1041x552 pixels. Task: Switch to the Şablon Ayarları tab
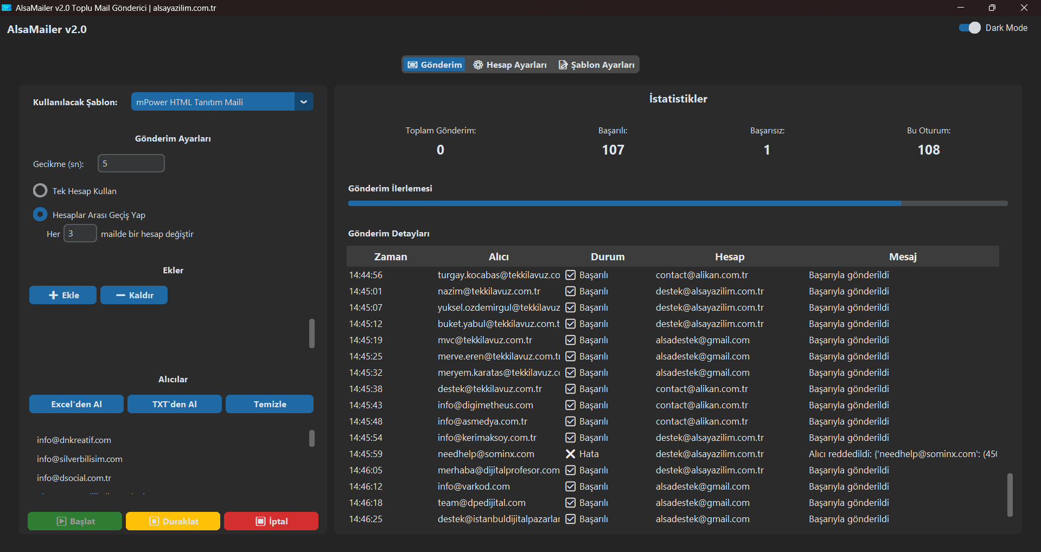point(597,65)
